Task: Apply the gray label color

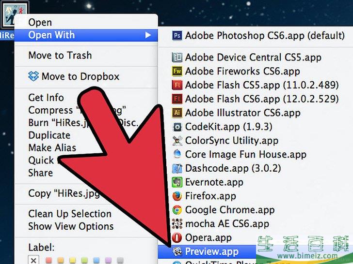Action: 120,261
